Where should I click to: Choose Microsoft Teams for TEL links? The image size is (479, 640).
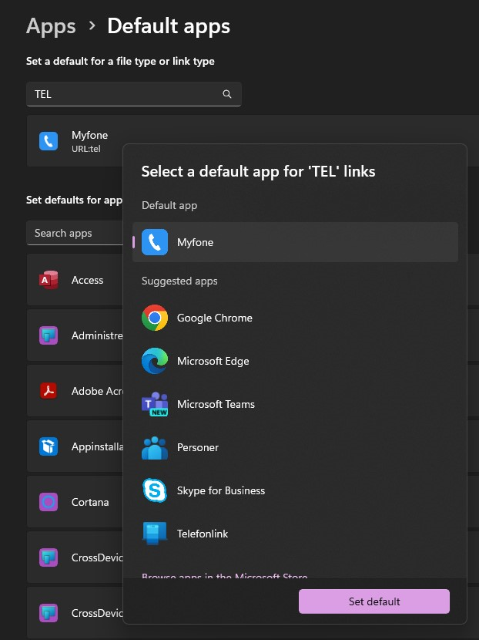[x=295, y=405]
